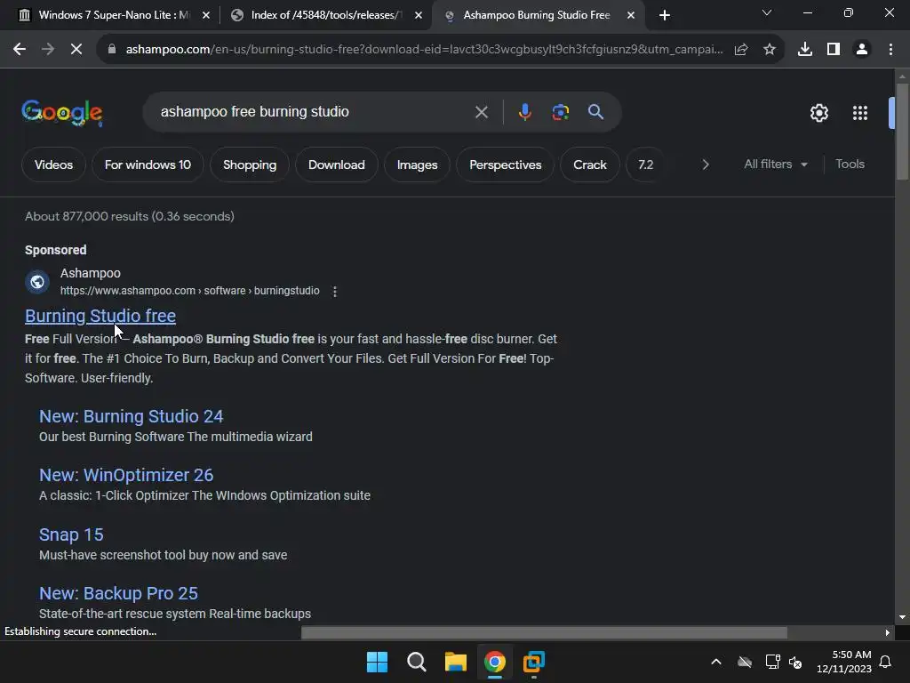Open the Windows Start menu
This screenshot has height=683, width=910.
(x=377, y=662)
